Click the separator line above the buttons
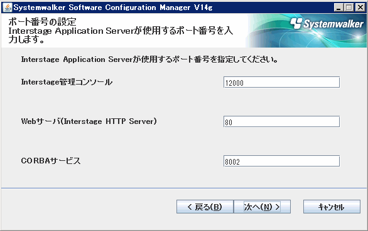The width and height of the screenshot is (368, 231). point(184,188)
